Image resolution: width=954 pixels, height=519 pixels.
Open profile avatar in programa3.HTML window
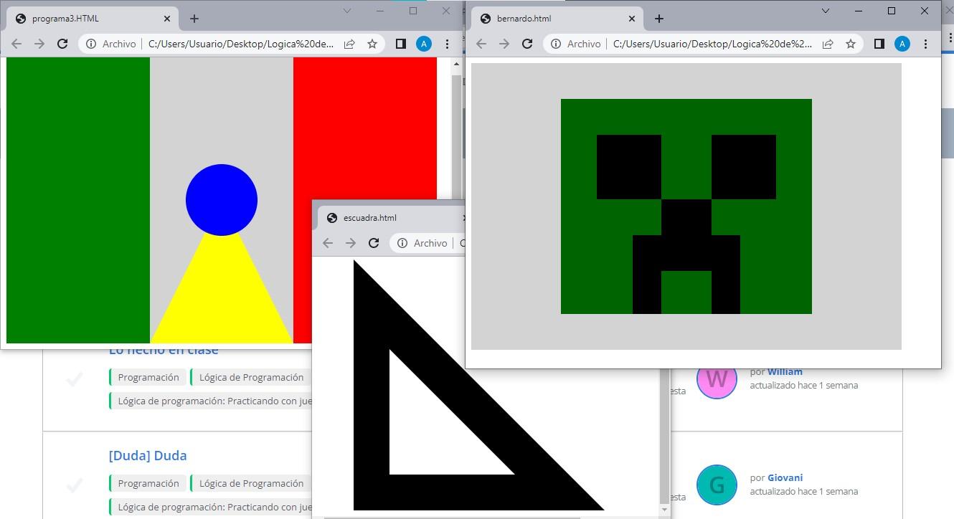pyautogui.click(x=424, y=44)
